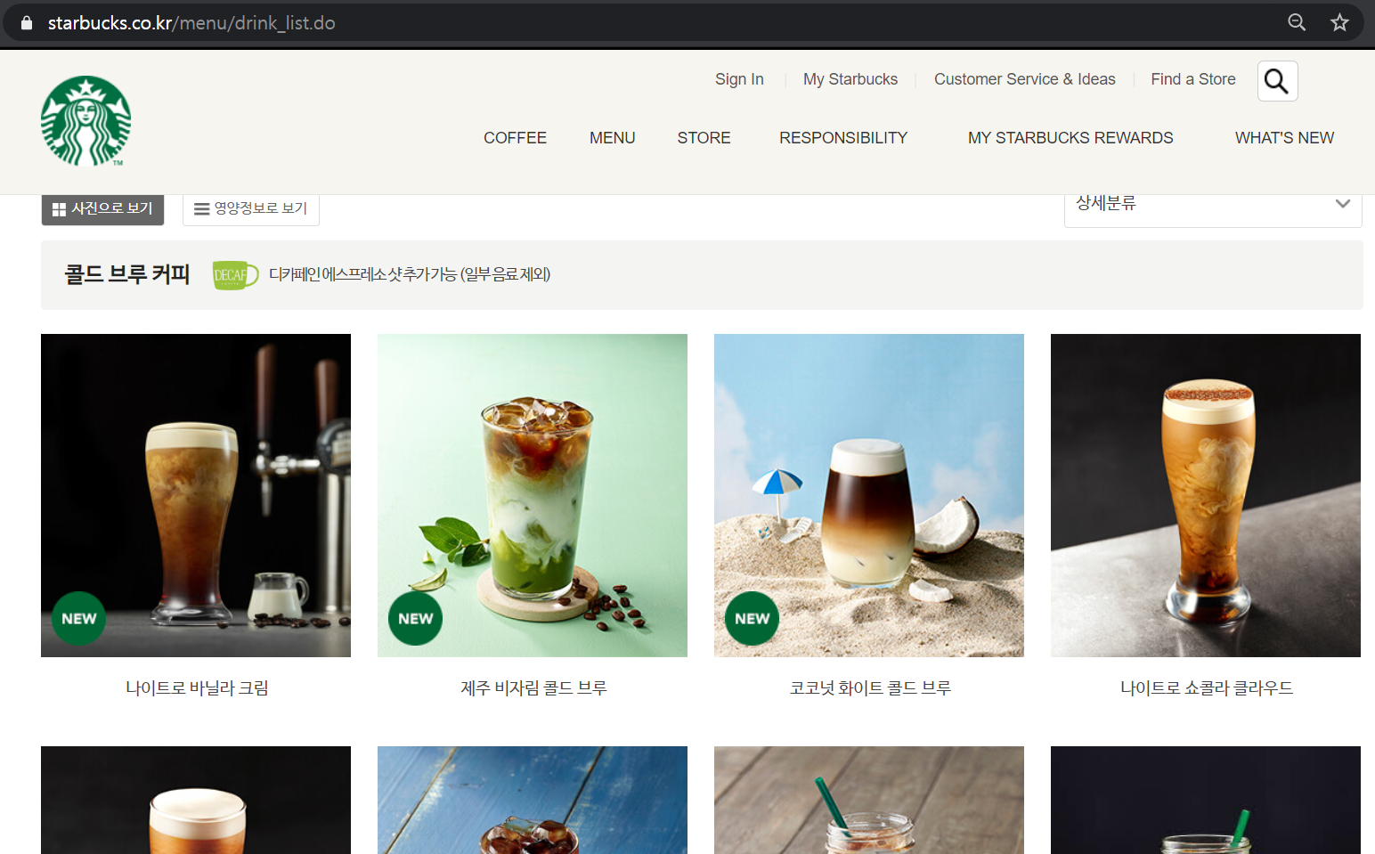Click the browser zoom magnifier icon
The image size is (1375, 854).
(x=1297, y=22)
